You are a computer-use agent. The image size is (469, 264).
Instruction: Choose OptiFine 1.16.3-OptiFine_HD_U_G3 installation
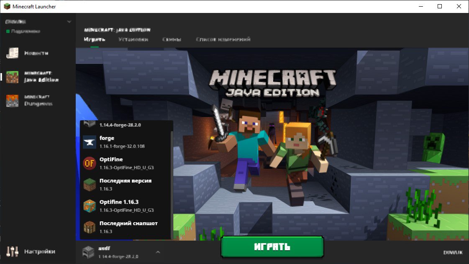126,163
